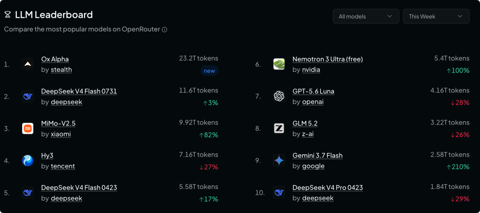
Task: Click the OpenAI GPT-5.6 Luna logo icon
Action: [279, 96]
